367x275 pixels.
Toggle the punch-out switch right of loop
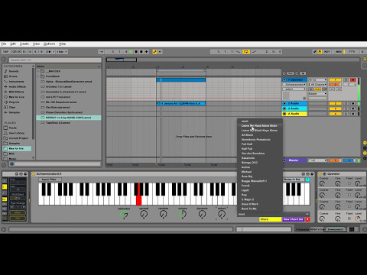[254, 52]
